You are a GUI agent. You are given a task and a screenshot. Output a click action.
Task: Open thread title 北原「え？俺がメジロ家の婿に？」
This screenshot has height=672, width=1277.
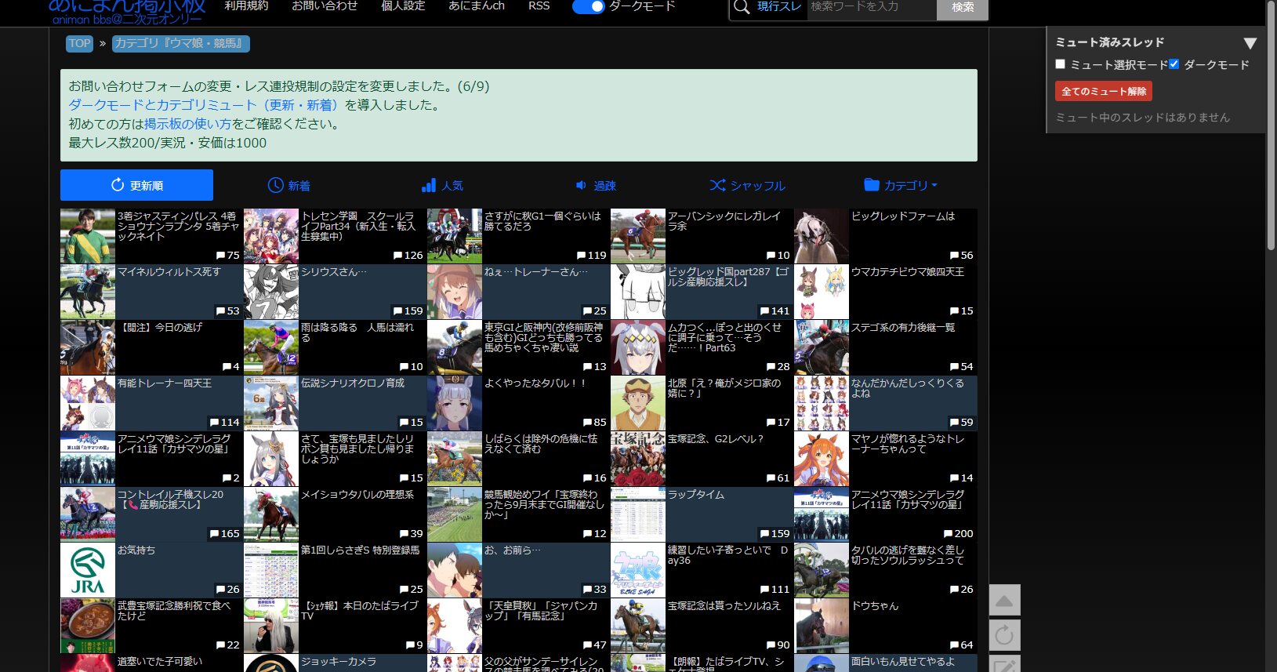pyautogui.click(x=724, y=388)
